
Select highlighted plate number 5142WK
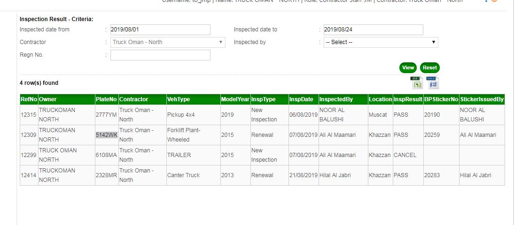pyautogui.click(x=106, y=135)
